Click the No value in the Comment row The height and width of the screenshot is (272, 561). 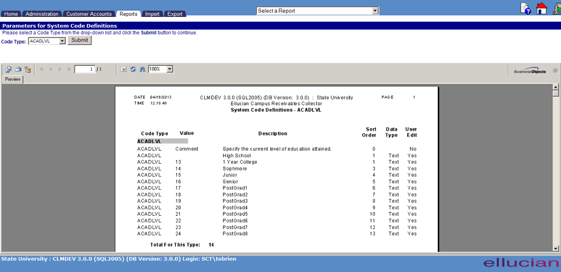413,149
